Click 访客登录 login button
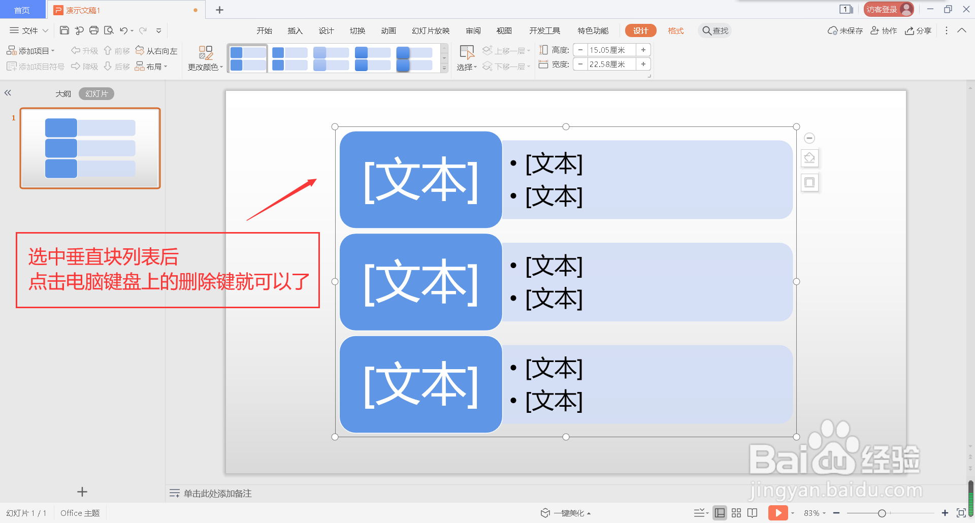Viewport: 975px width, 523px height. point(888,9)
